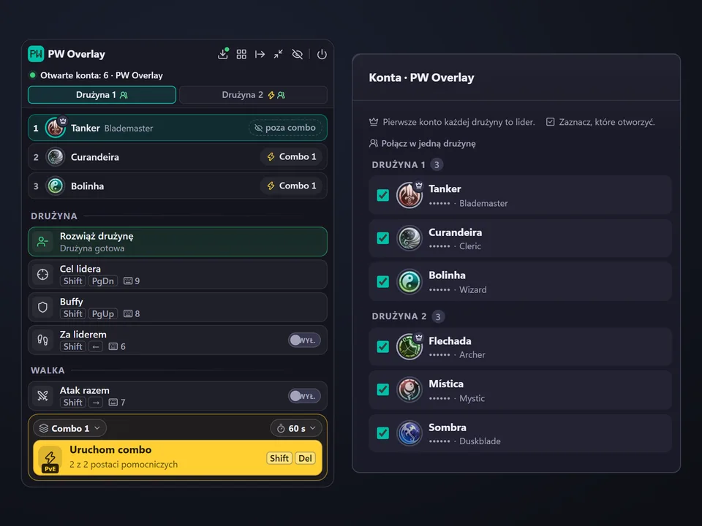Switch to Drużyna 2 tab
This screenshot has height=526, width=702.
(x=254, y=95)
